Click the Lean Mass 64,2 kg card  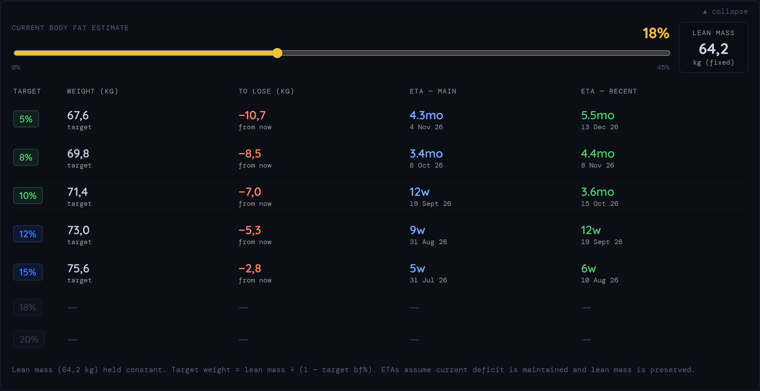[x=713, y=47]
